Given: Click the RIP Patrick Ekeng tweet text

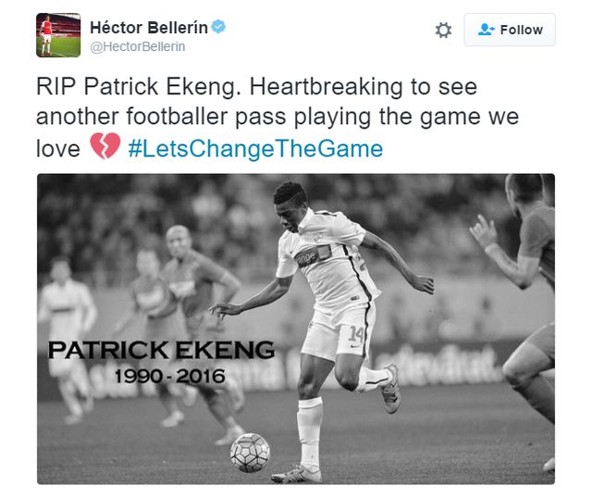Looking at the screenshot, I should point(277,117).
